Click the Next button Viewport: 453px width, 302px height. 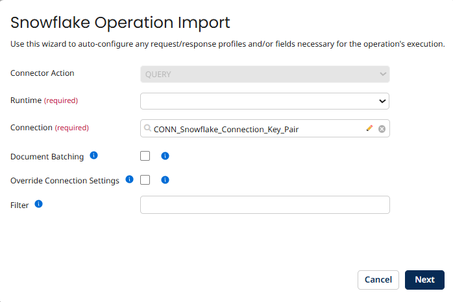point(424,280)
